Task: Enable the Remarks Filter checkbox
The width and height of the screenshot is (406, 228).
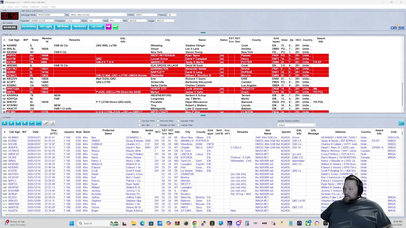Action: pyautogui.click(x=158, y=121)
